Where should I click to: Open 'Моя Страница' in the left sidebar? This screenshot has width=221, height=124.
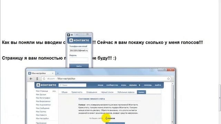pos(42,91)
